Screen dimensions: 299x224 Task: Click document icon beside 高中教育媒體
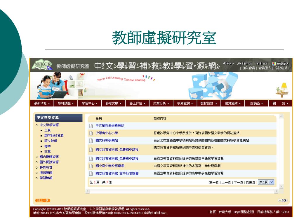tap(91, 174)
